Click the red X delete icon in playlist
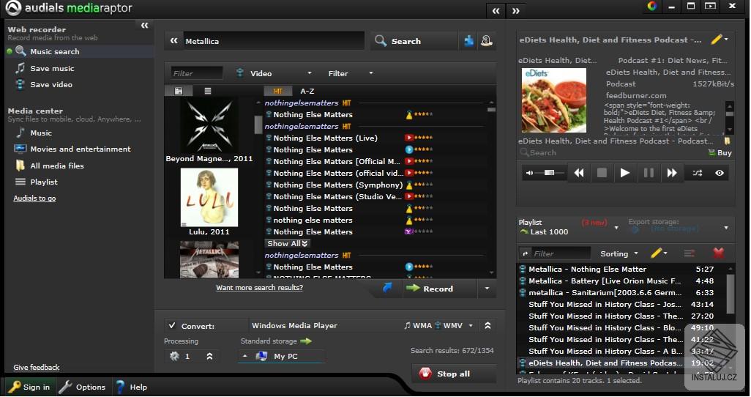 [x=718, y=253]
